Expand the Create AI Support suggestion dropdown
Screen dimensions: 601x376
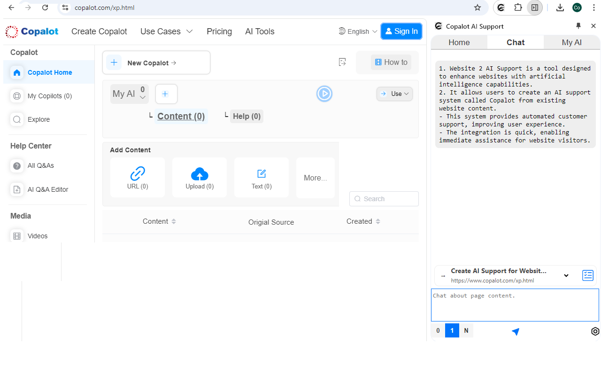(566, 275)
